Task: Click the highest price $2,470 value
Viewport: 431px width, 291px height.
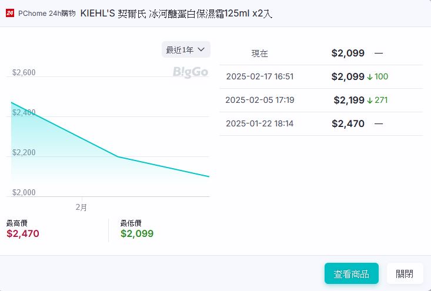Action: pyautogui.click(x=23, y=233)
